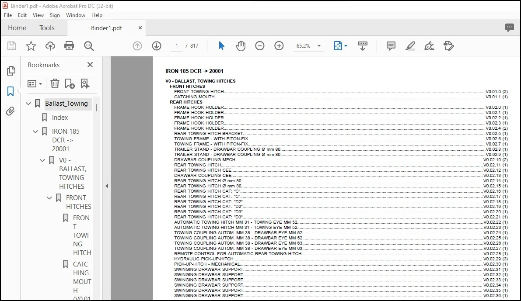521x301 pixels.
Task: Open the Find text search tool
Action: [x=89, y=46]
